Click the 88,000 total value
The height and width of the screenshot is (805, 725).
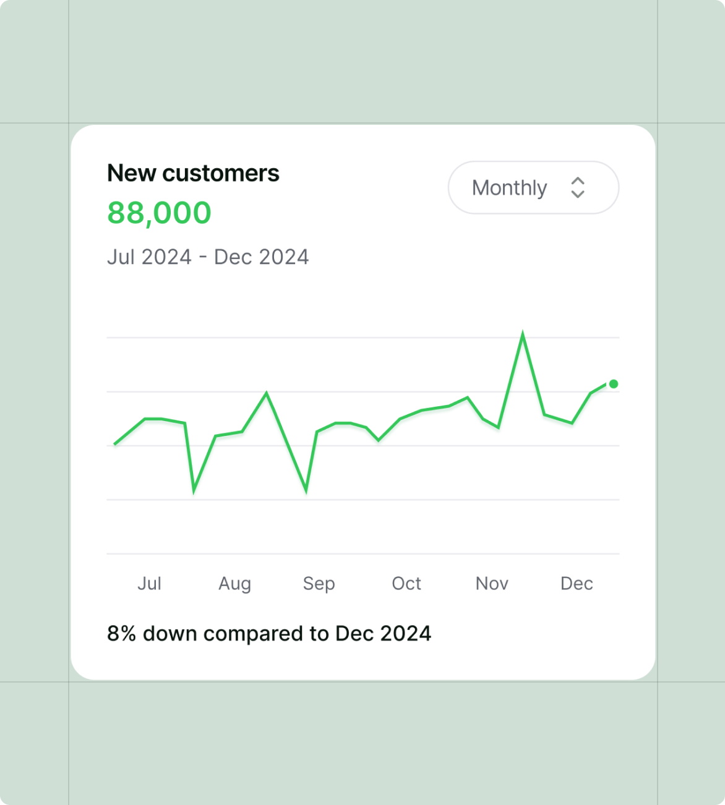coord(159,213)
